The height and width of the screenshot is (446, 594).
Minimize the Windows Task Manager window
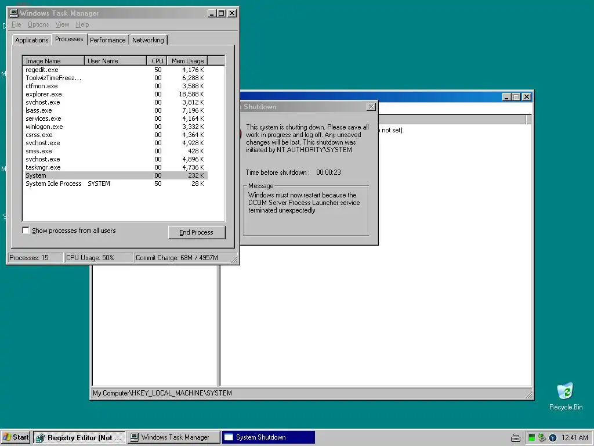point(212,13)
